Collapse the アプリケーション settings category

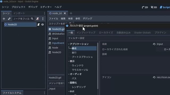[x=69, y=44]
